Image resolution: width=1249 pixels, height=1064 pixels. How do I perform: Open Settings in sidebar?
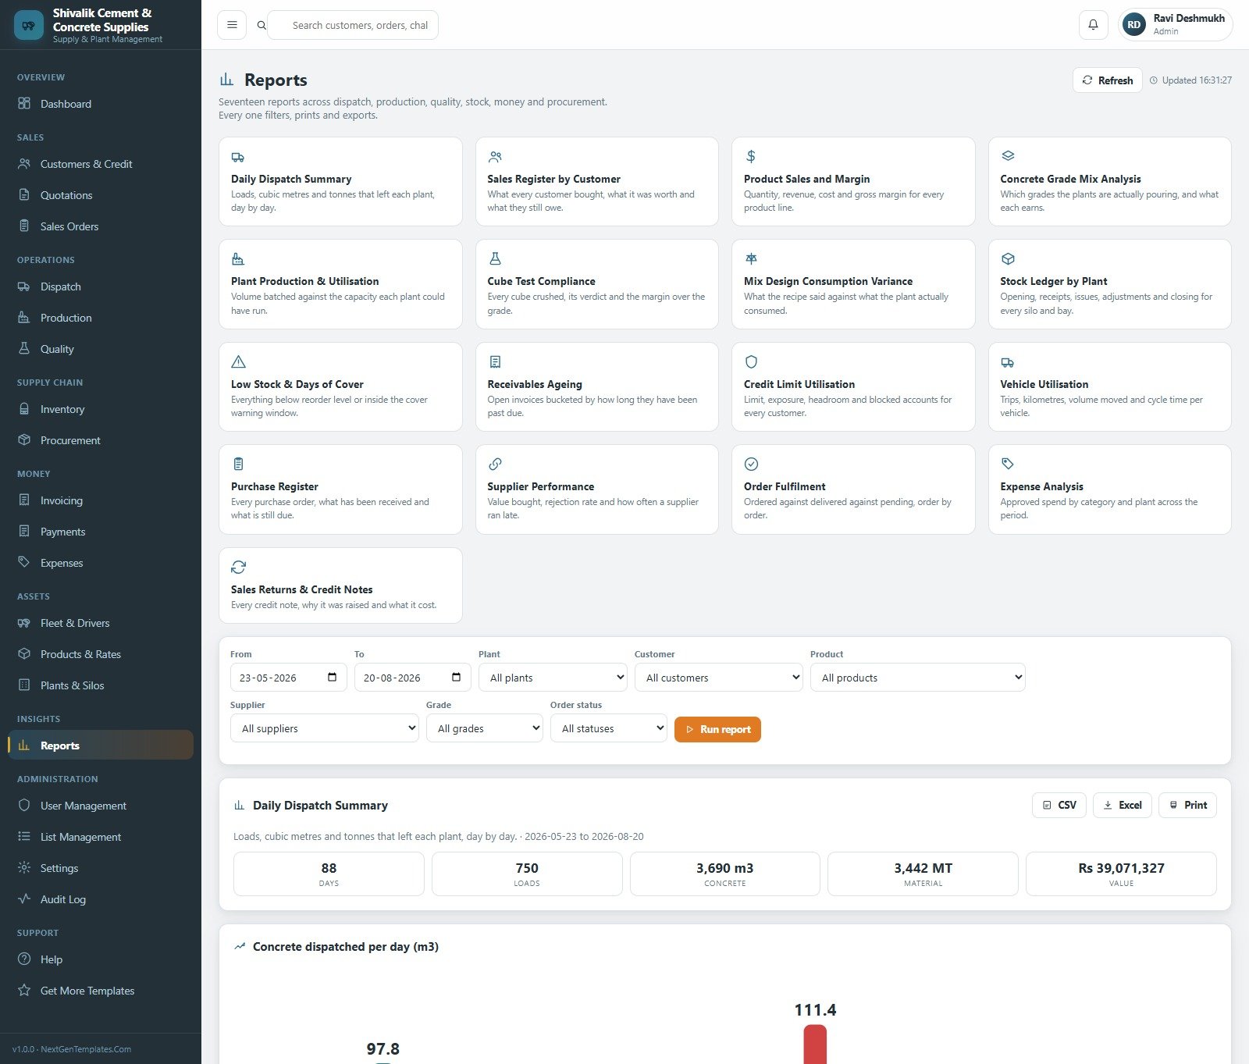click(x=101, y=868)
